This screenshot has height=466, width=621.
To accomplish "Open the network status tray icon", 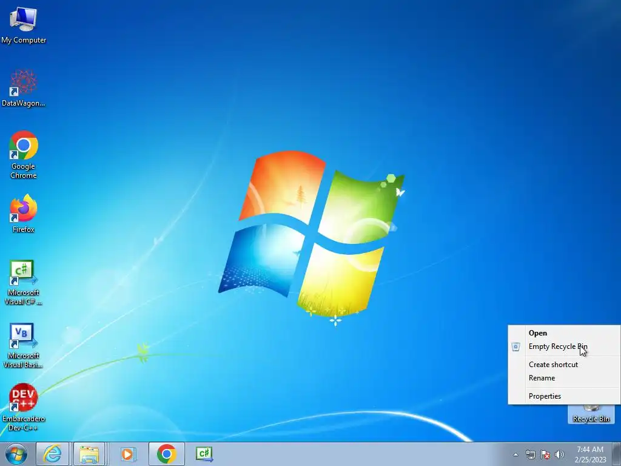I will pos(530,454).
